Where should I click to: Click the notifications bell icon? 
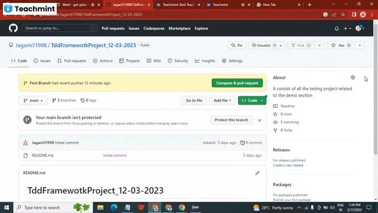pos(337,28)
